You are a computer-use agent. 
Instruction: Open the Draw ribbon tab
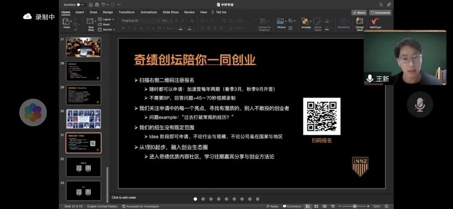[93, 12]
